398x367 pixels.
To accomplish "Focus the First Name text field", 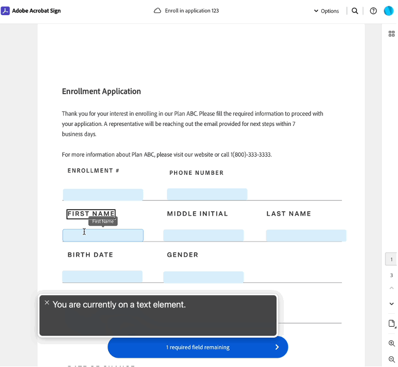I will (x=103, y=235).
